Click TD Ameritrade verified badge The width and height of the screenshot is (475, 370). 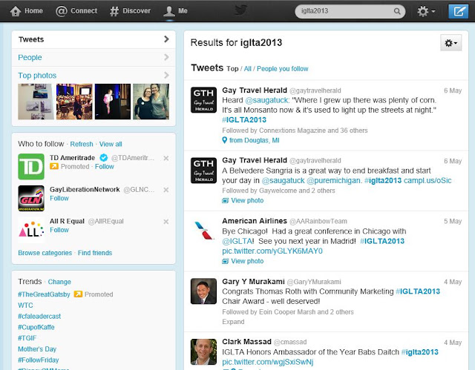[104, 158]
